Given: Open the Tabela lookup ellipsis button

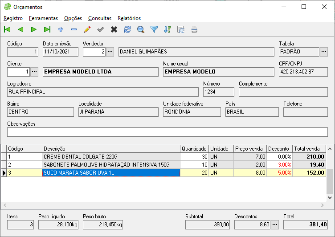Looking at the screenshot, I should (324, 52).
